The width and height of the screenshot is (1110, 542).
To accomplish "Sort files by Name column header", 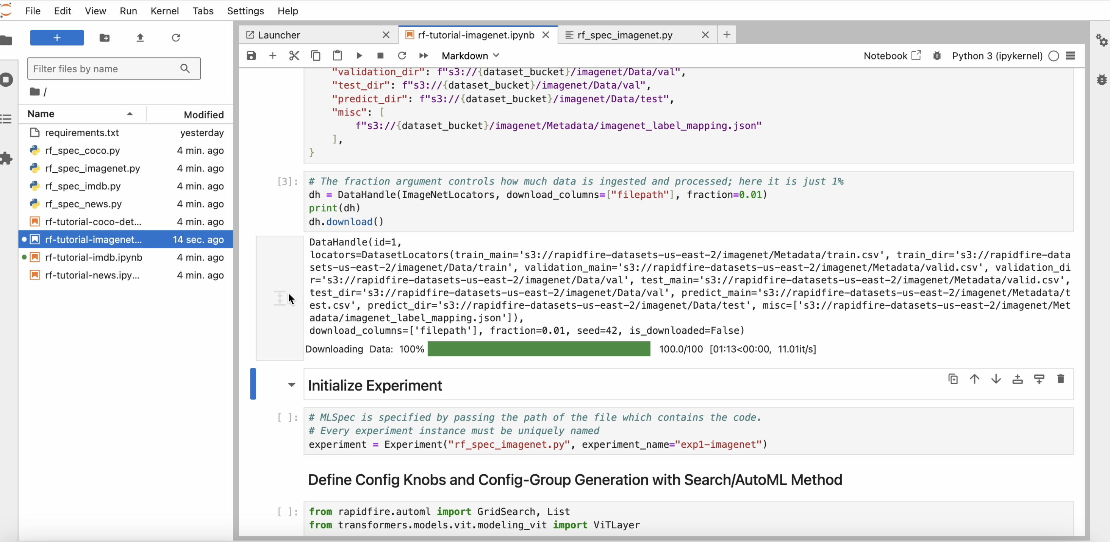I will click(x=82, y=114).
